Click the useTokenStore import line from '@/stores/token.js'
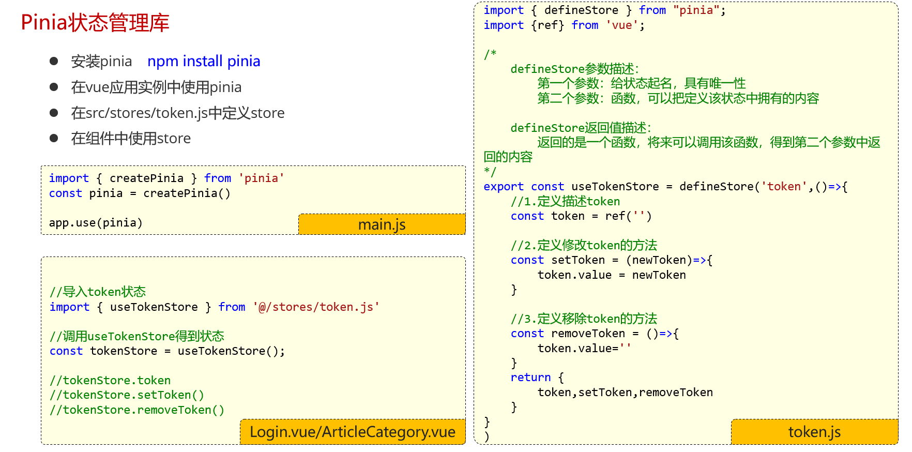The width and height of the screenshot is (912, 452). coord(215,307)
